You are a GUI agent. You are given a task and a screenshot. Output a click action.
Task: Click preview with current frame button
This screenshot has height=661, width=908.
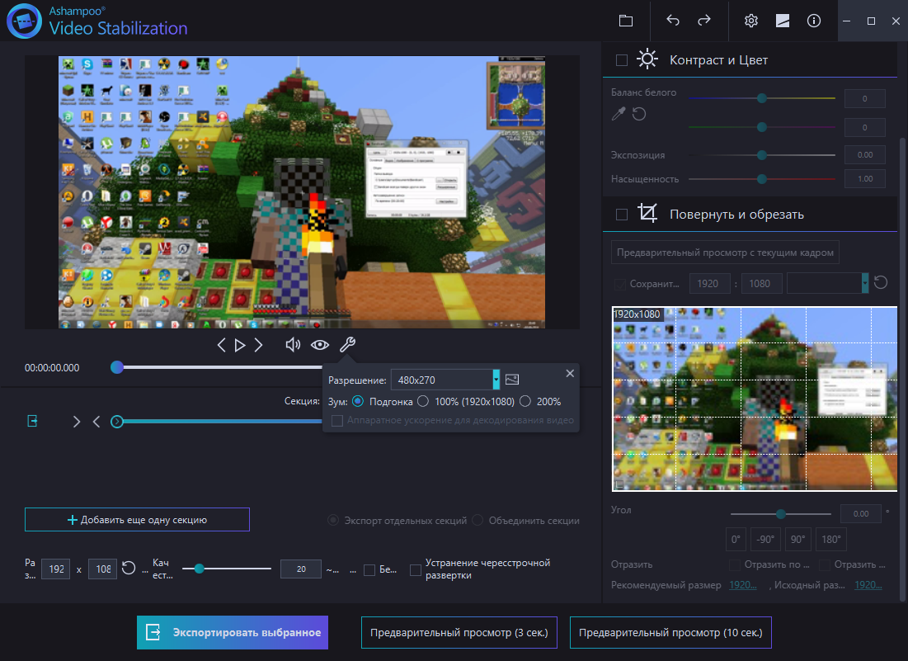pos(725,252)
